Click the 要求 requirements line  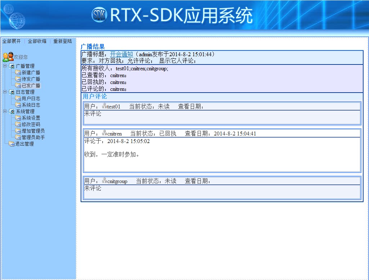click(139, 61)
